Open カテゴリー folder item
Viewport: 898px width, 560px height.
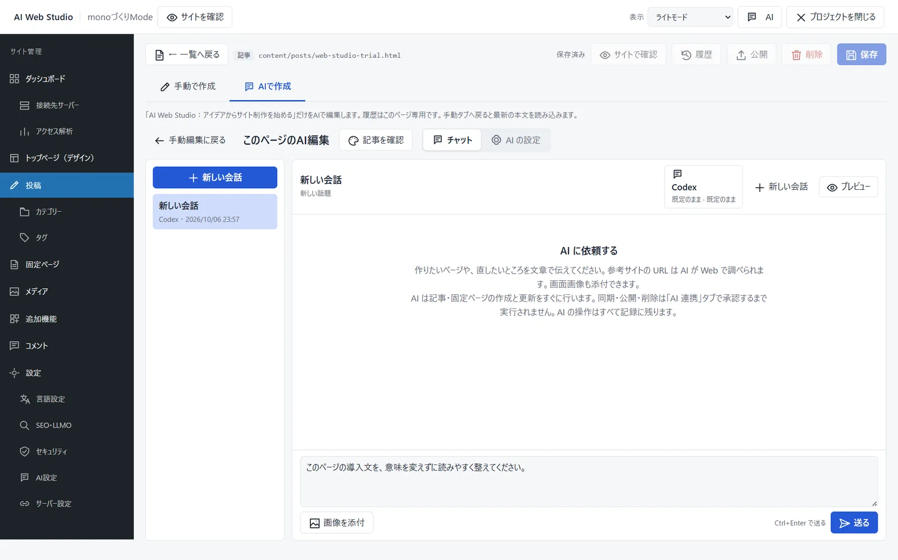point(67,212)
